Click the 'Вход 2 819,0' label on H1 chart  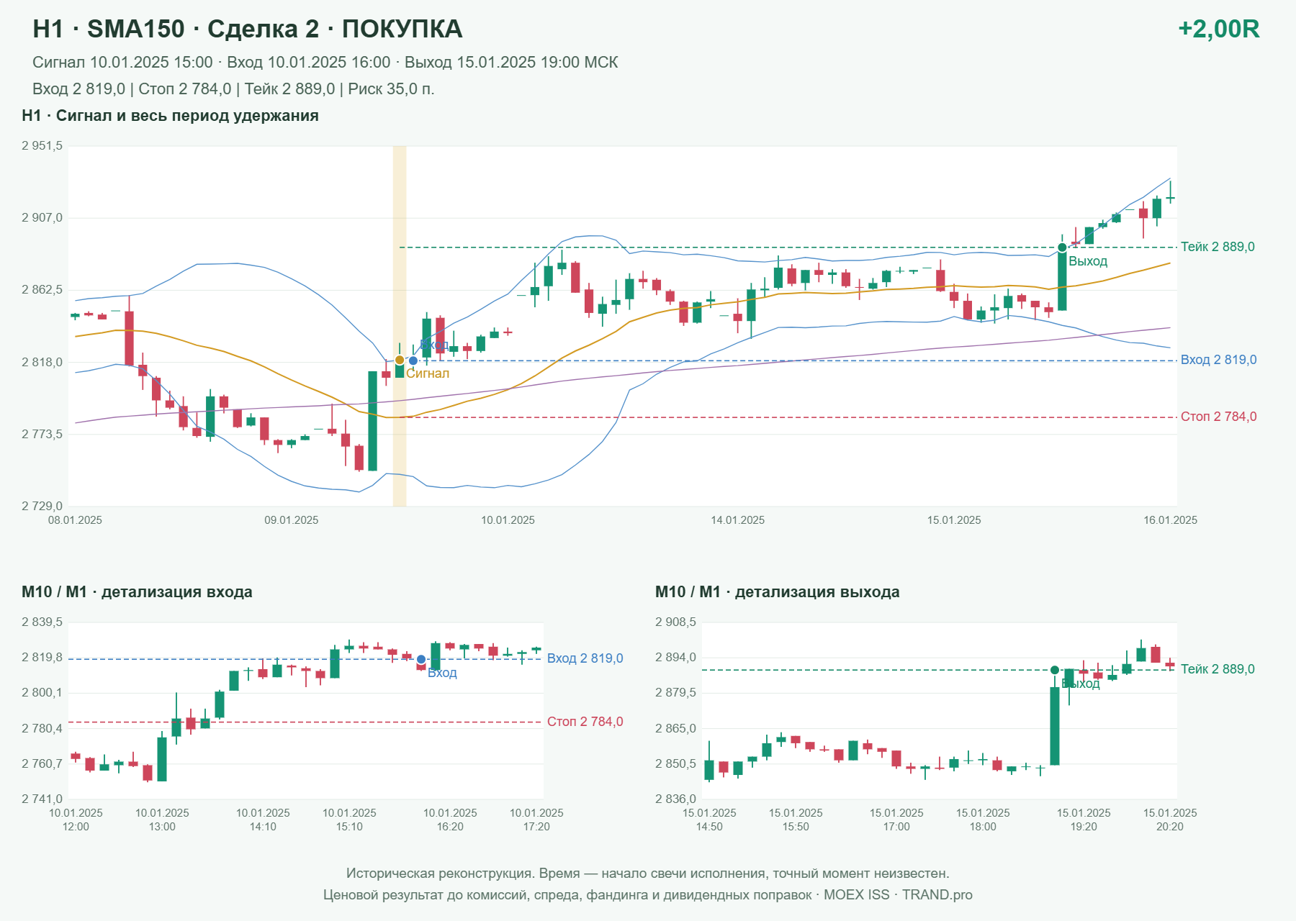[1218, 360]
